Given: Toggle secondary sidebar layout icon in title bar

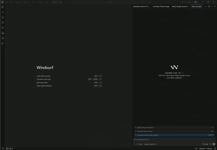Looking at the screenshot, I should [x=189, y=2].
